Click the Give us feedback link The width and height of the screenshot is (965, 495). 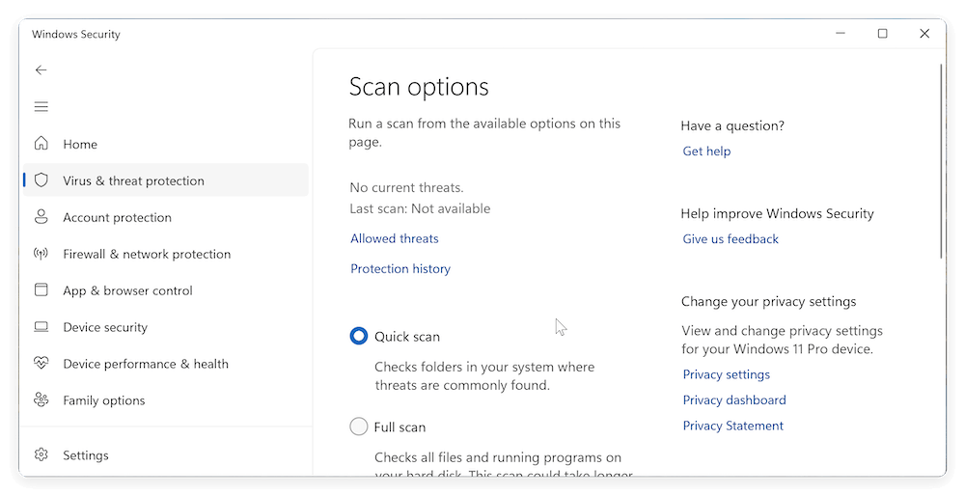coord(731,239)
